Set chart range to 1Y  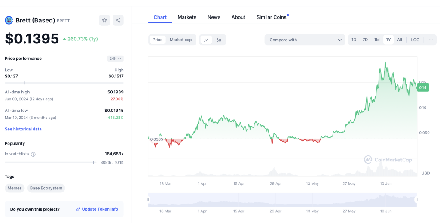click(388, 40)
